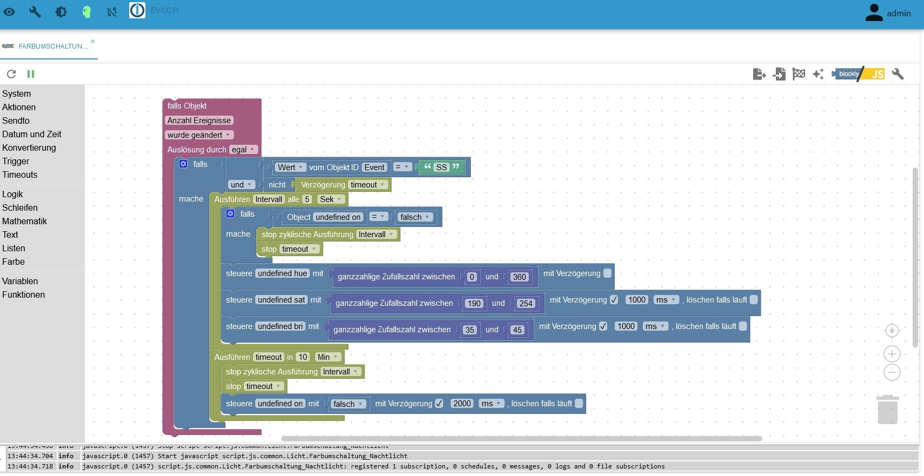Center the workspace with the crosshair icon

click(x=892, y=330)
